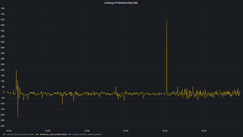Open the panel title 'Leistung PV/Batterie/Netz [W]'
This screenshot has width=243, height=137.
click(x=121, y=3)
